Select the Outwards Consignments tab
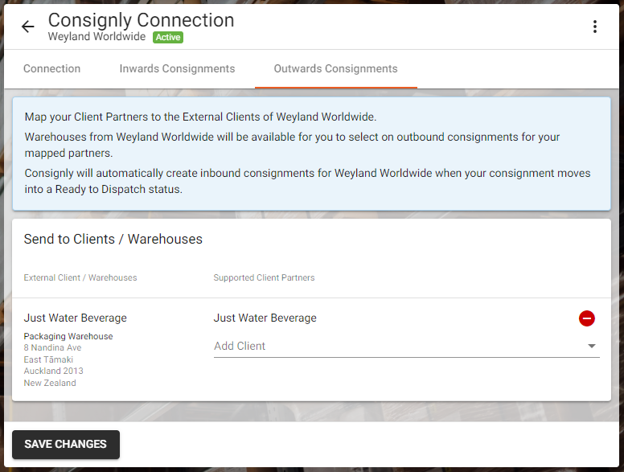 [335, 68]
